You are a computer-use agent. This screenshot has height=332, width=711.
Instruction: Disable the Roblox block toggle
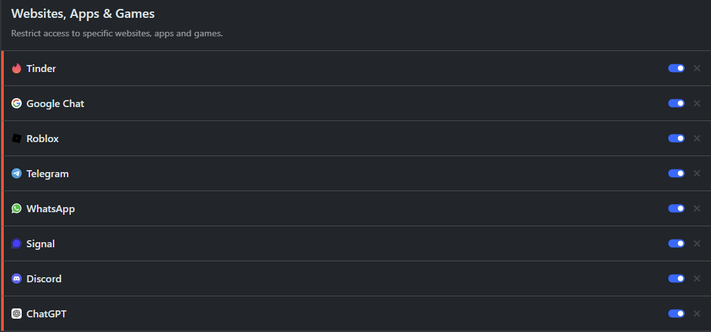pyautogui.click(x=676, y=138)
